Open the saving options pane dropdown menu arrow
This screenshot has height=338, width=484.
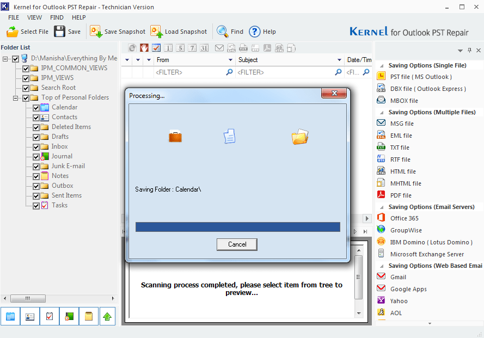point(460,50)
